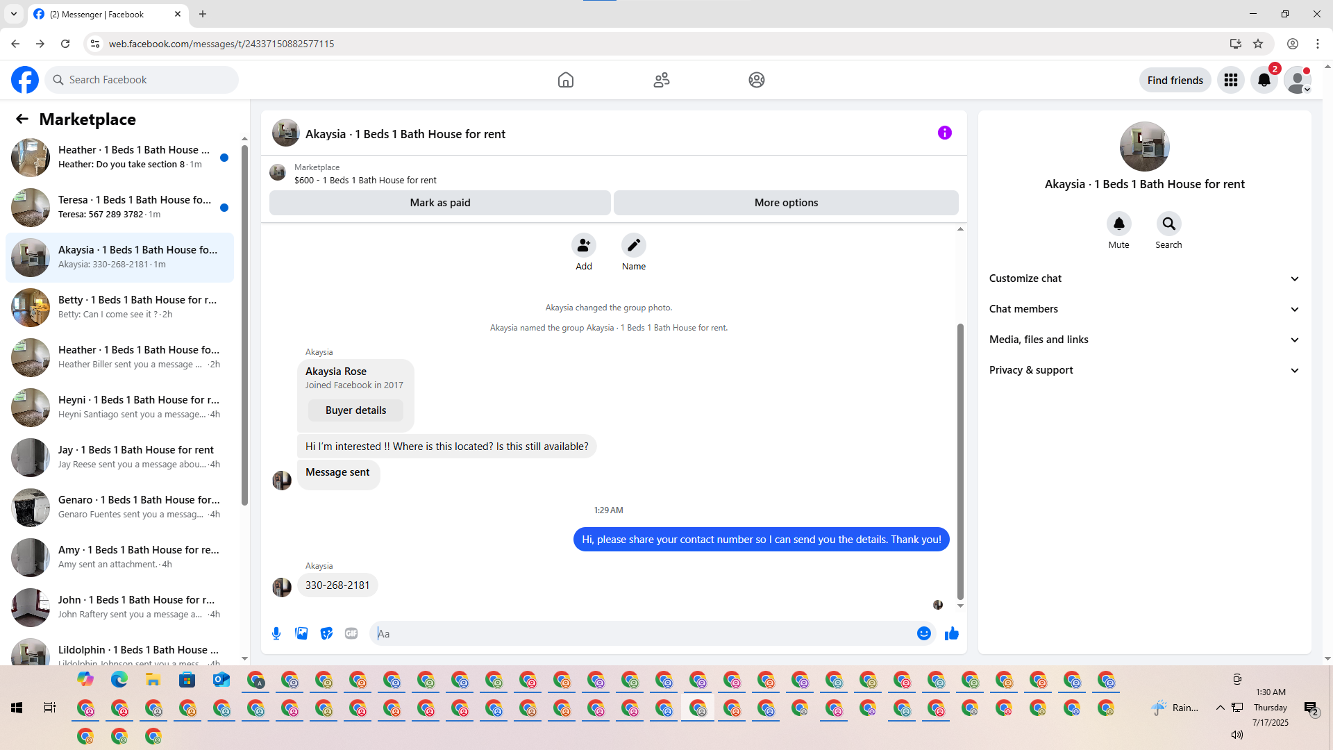Screen dimensions: 1333x750
Task: Open Windows Start menu
Action: [x=17, y=708]
